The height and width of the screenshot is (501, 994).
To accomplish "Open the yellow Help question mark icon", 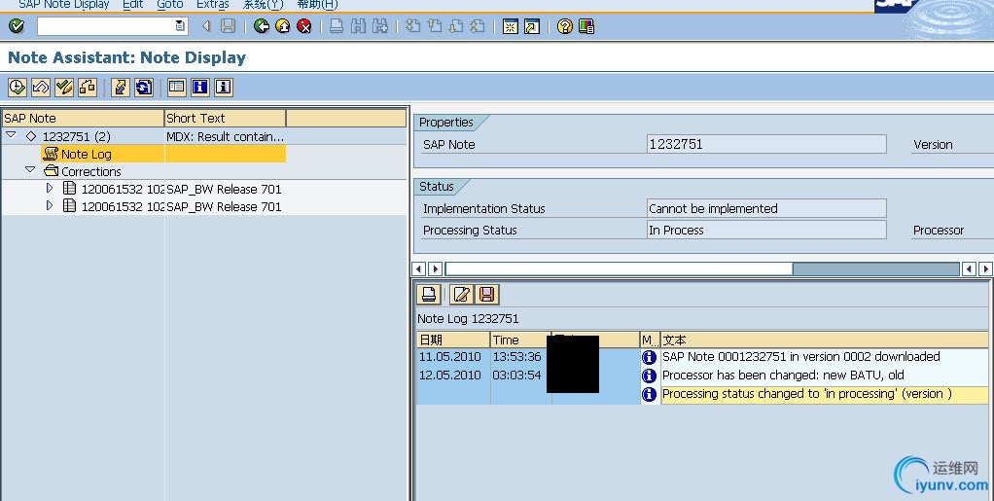I will pyautogui.click(x=565, y=26).
